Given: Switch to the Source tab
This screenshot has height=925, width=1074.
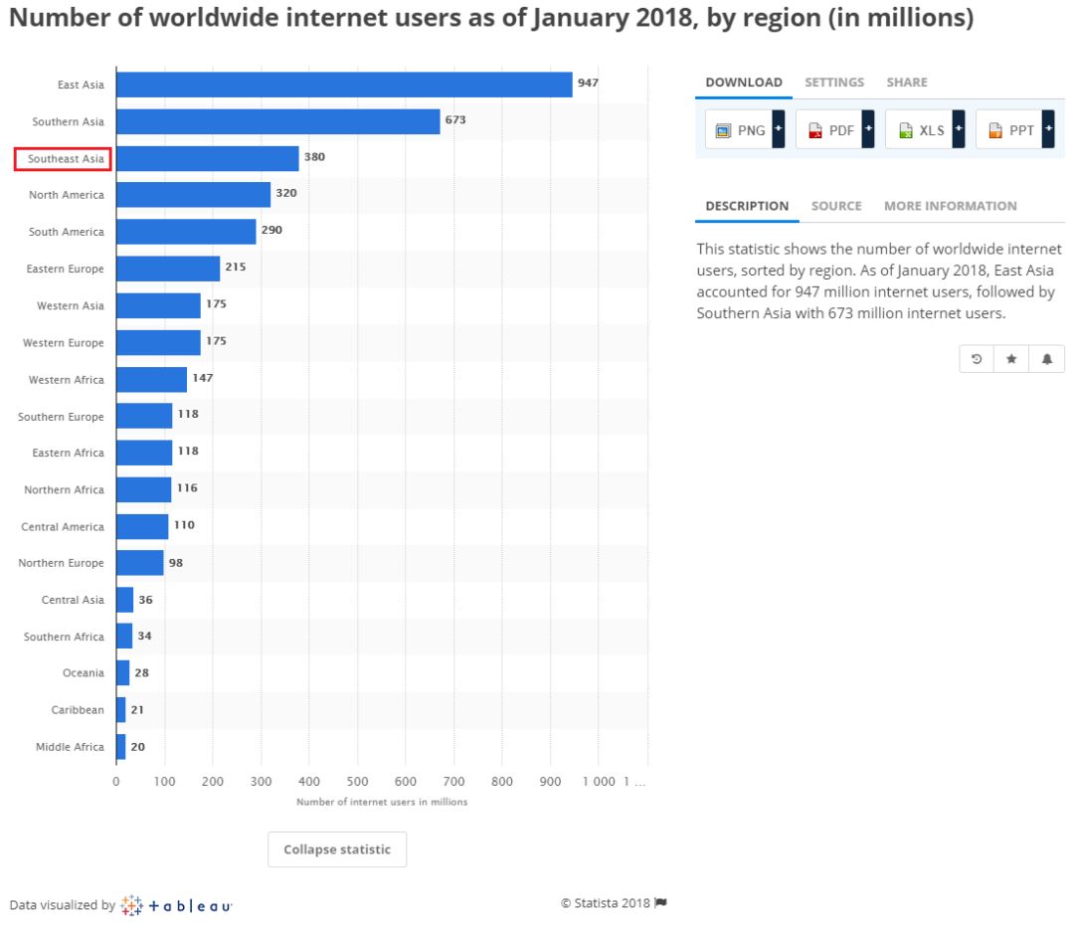Looking at the screenshot, I should (836, 206).
